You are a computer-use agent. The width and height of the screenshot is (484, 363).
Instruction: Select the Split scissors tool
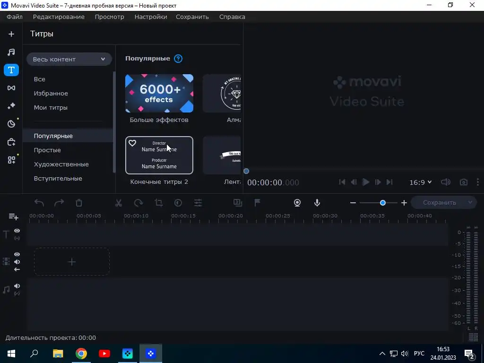point(119,203)
